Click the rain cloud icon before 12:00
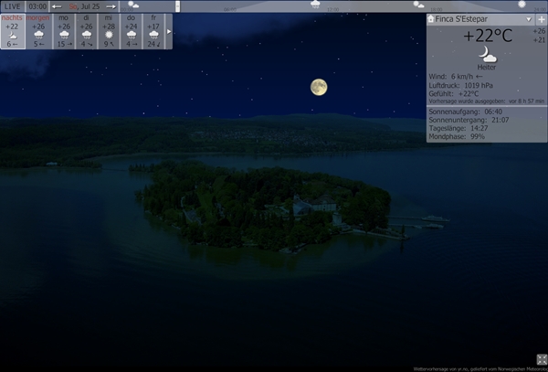The width and height of the screenshot is (548, 372). (315, 5)
